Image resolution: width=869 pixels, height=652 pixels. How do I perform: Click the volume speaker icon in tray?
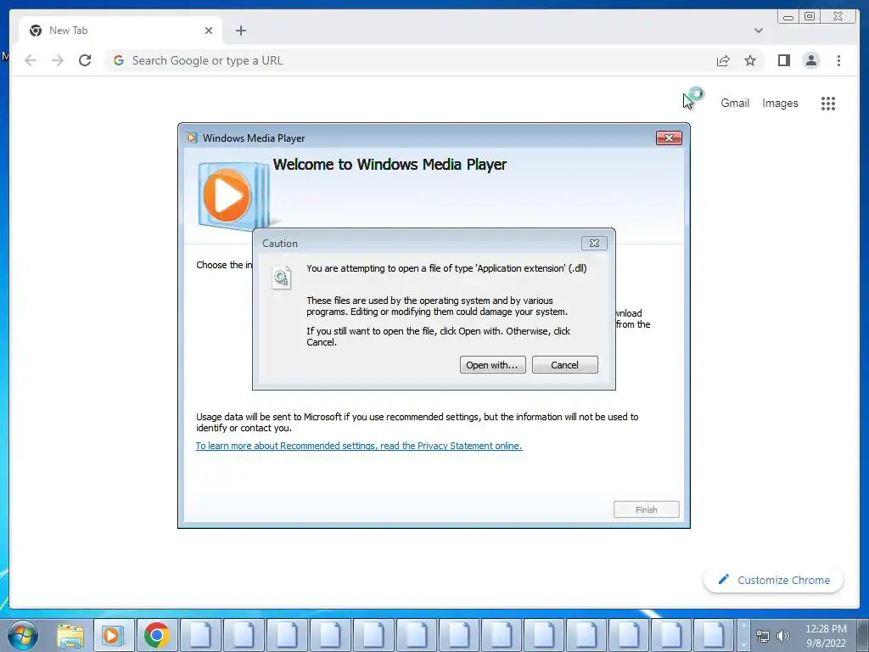pyautogui.click(x=782, y=636)
